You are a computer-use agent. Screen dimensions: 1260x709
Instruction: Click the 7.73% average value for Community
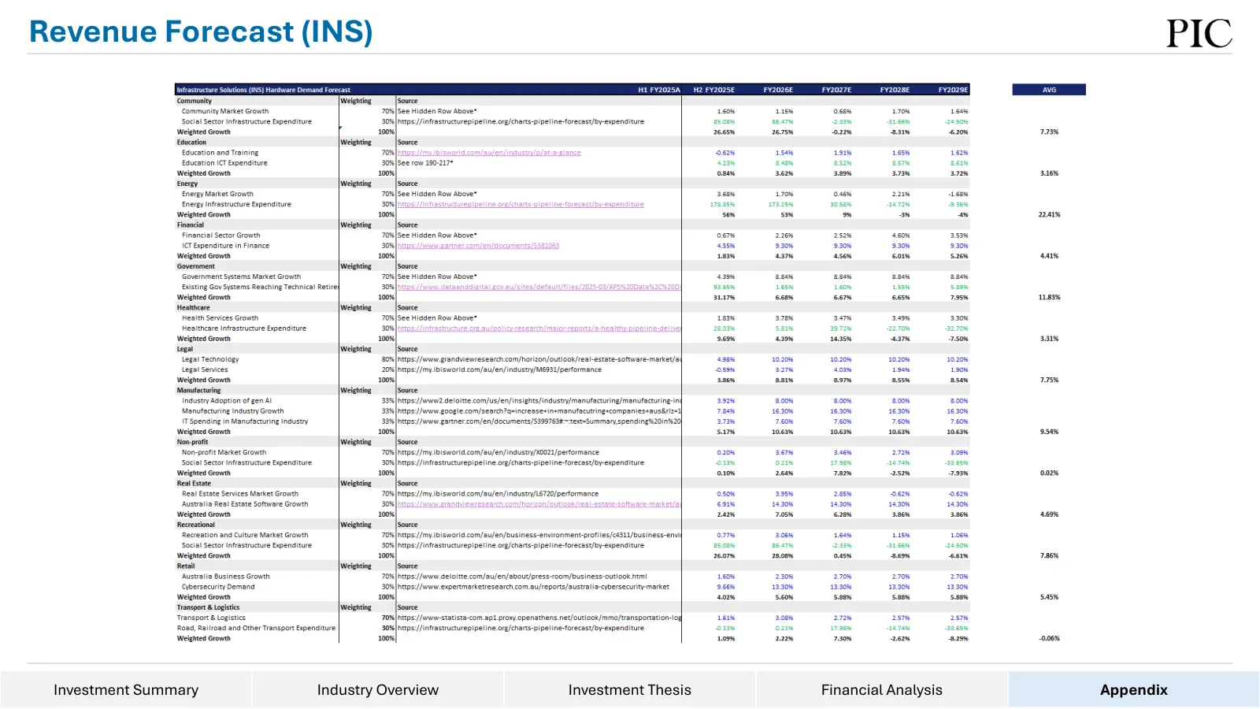tap(1049, 132)
